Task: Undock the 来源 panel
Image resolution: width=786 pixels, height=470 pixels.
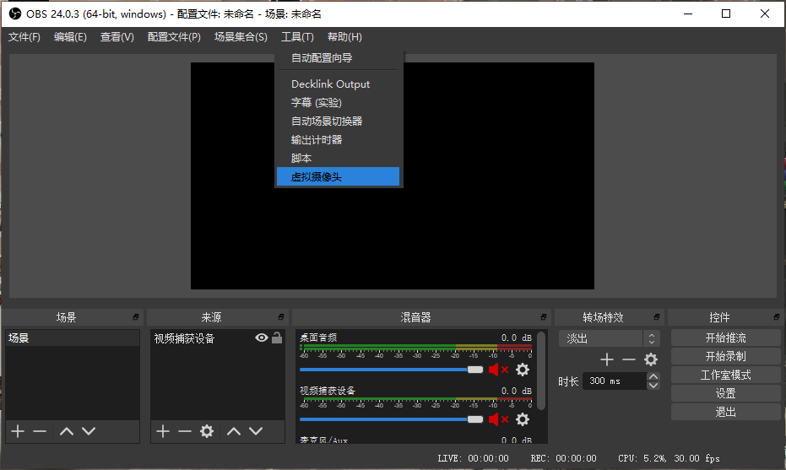Action: 280,316
